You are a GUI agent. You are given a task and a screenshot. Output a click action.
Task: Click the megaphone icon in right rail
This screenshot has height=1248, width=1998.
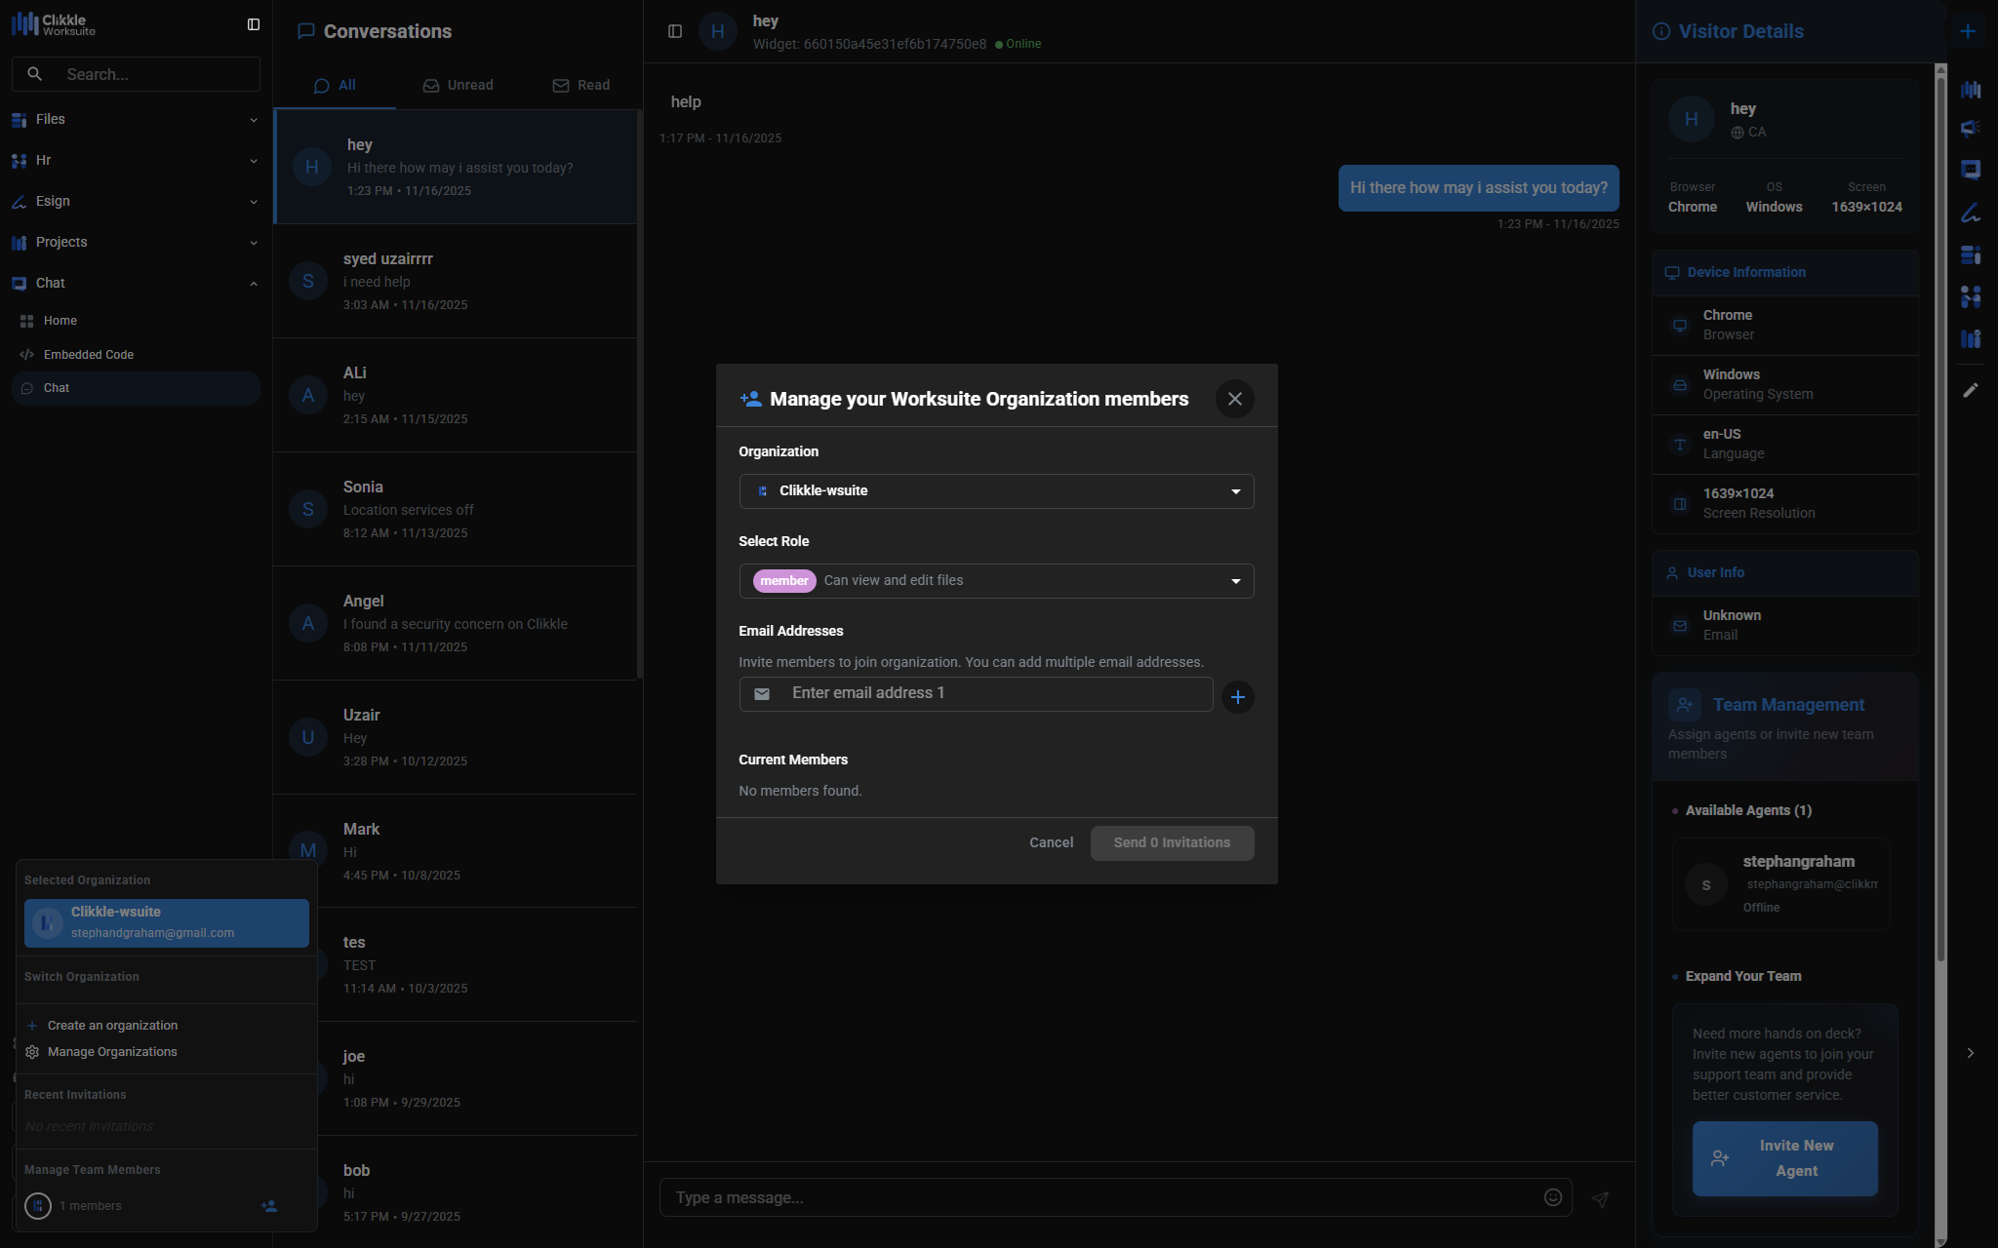[1971, 129]
